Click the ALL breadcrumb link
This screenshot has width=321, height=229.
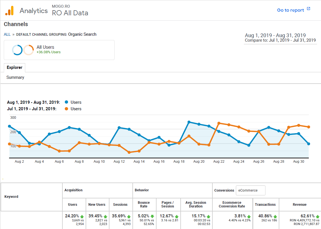point(7,34)
